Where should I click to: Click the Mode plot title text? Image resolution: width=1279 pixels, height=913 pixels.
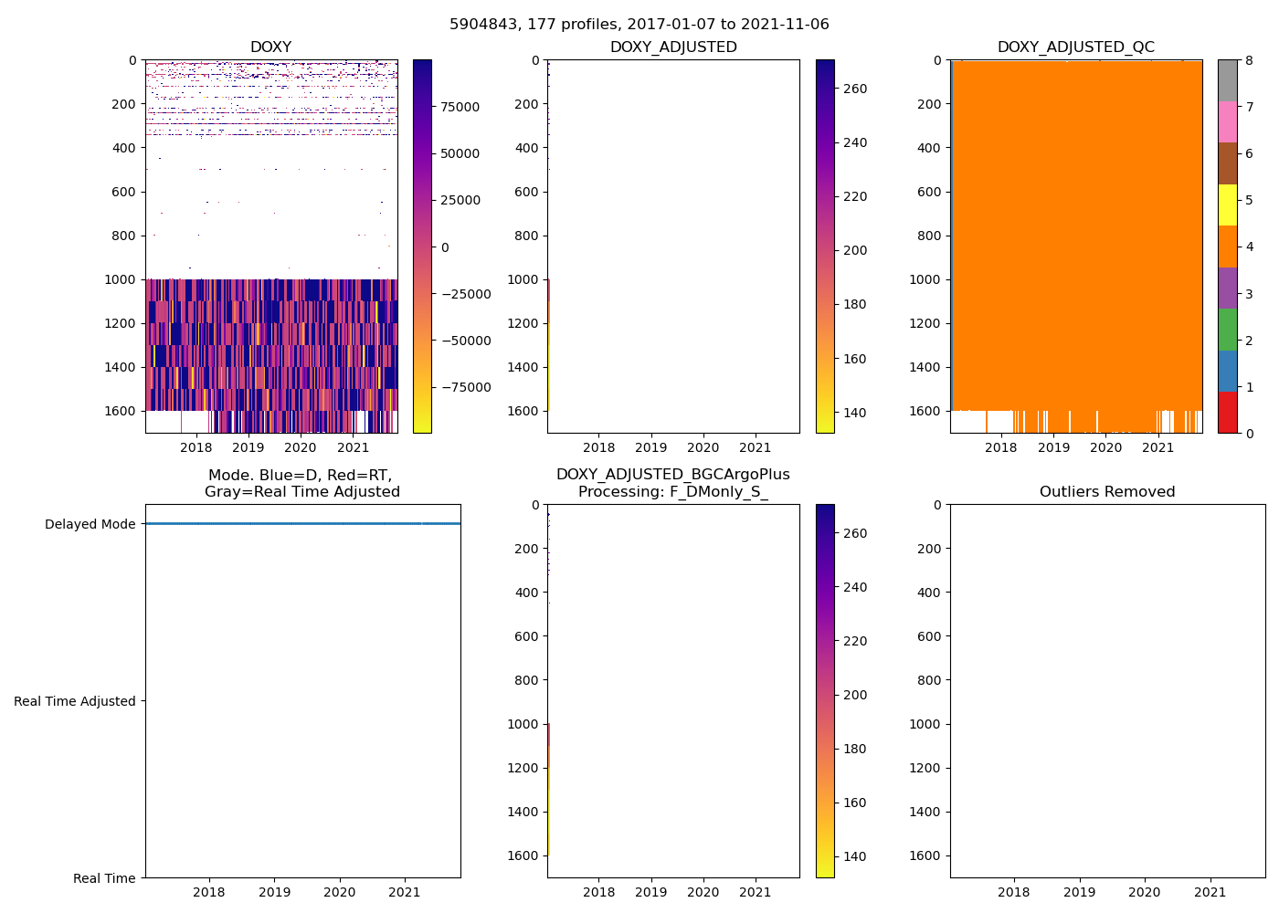click(x=301, y=483)
